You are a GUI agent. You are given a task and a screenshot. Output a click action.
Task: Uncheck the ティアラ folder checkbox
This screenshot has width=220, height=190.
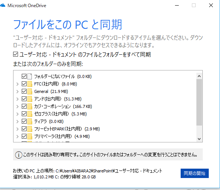[x=24, y=121]
